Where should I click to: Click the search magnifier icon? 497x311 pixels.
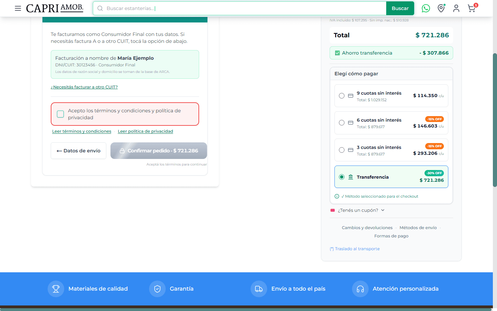coord(100,8)
